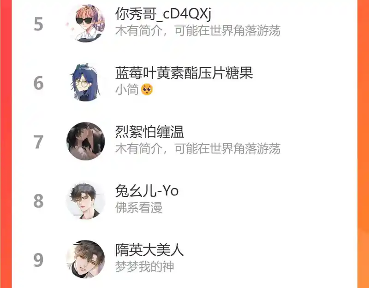Screen dimensions: 369x288
Task: Select the 隋英大美人 username
Action: tap(149, 250)
